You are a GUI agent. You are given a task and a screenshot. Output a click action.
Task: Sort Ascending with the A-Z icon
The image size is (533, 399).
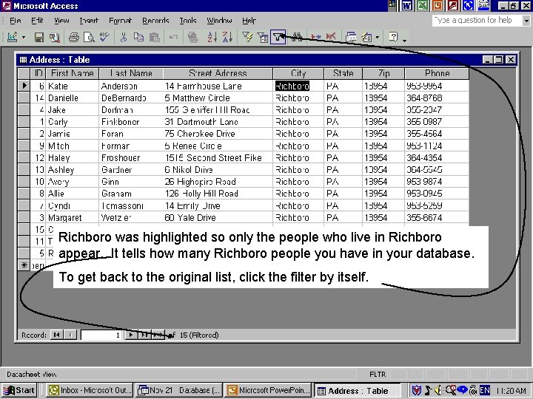[212, 37]
